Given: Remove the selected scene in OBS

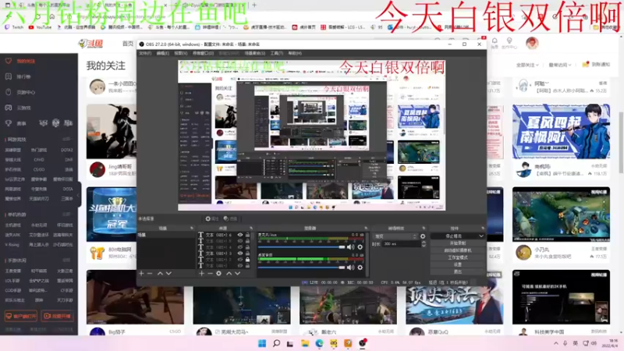Looking at the screenshot, I should 150,274.
